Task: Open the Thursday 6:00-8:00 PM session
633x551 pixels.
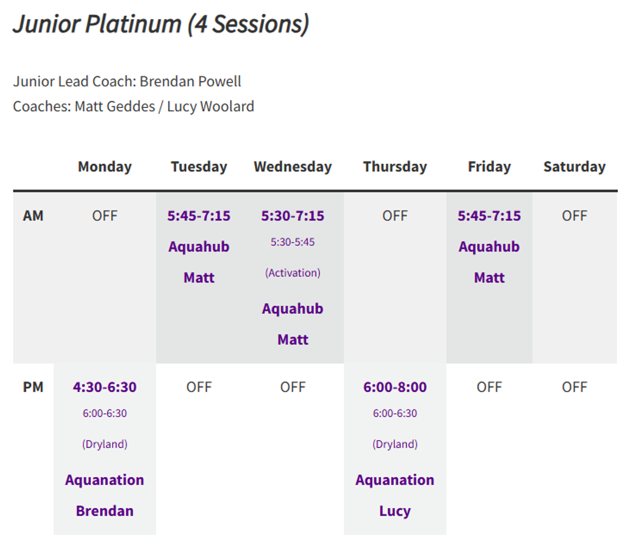Action: [x=395, y=387]
